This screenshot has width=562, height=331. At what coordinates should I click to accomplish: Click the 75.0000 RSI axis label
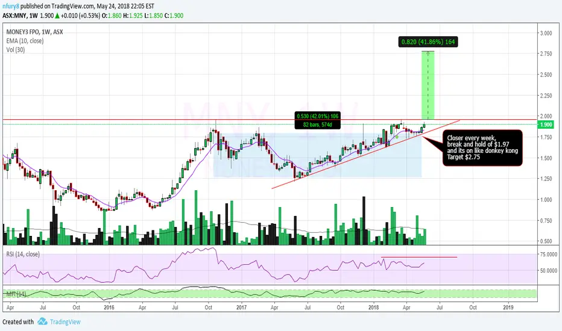pos(548,254)
